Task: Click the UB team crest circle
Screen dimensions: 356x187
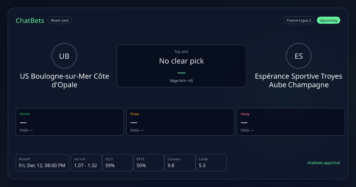Action: tap(64, 56)
